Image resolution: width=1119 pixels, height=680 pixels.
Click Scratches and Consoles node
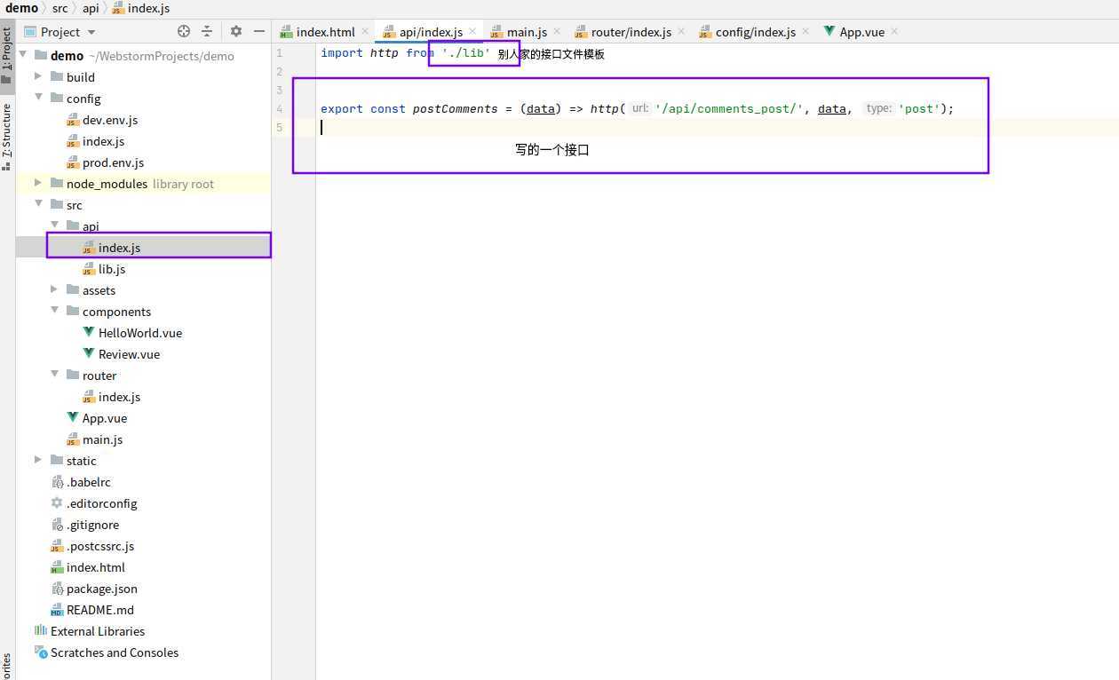click(x=115, y=652)
